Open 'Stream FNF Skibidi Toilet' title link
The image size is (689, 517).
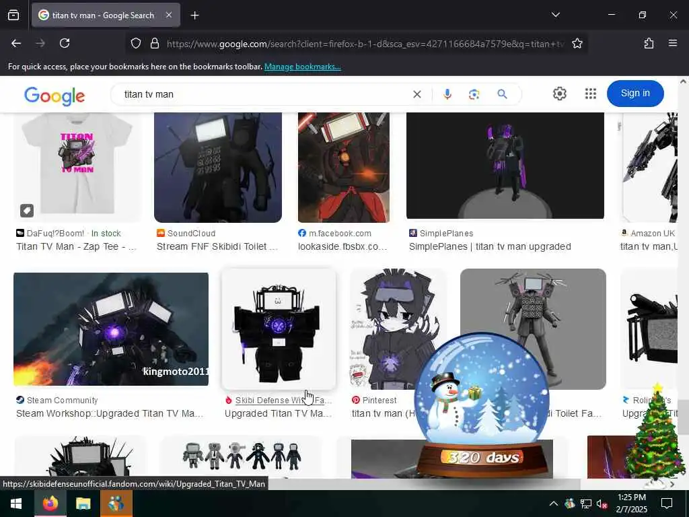point(217,246)
